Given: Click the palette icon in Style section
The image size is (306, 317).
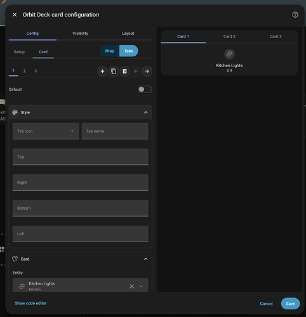Looking at the screenshot, I should coord(15,112).
